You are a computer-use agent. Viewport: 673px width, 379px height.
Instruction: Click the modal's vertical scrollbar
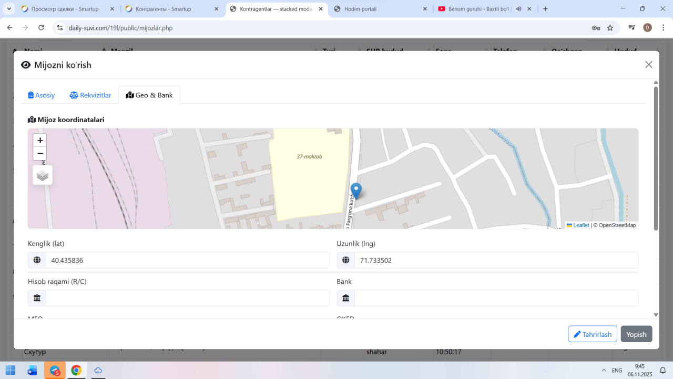pyautogui.click(x=656, y=158)
